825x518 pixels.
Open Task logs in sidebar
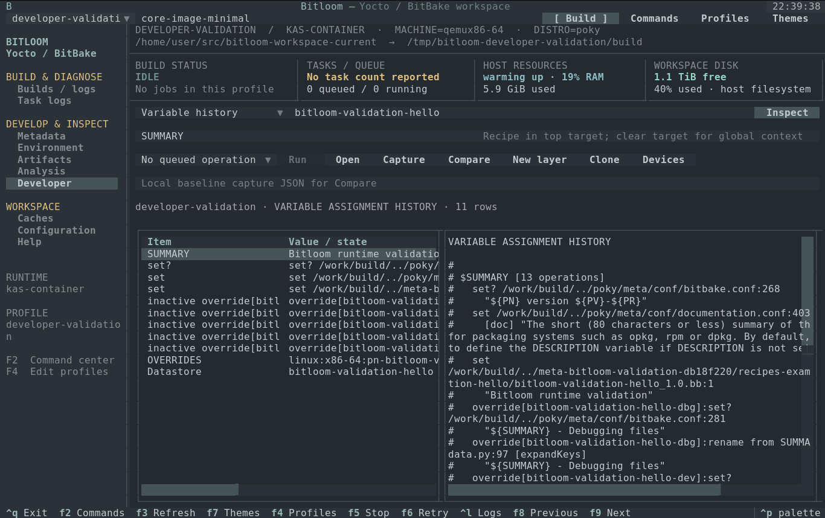coord(44,101)
